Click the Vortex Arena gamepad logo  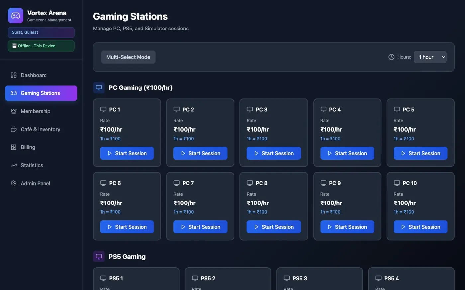[16, 16]
